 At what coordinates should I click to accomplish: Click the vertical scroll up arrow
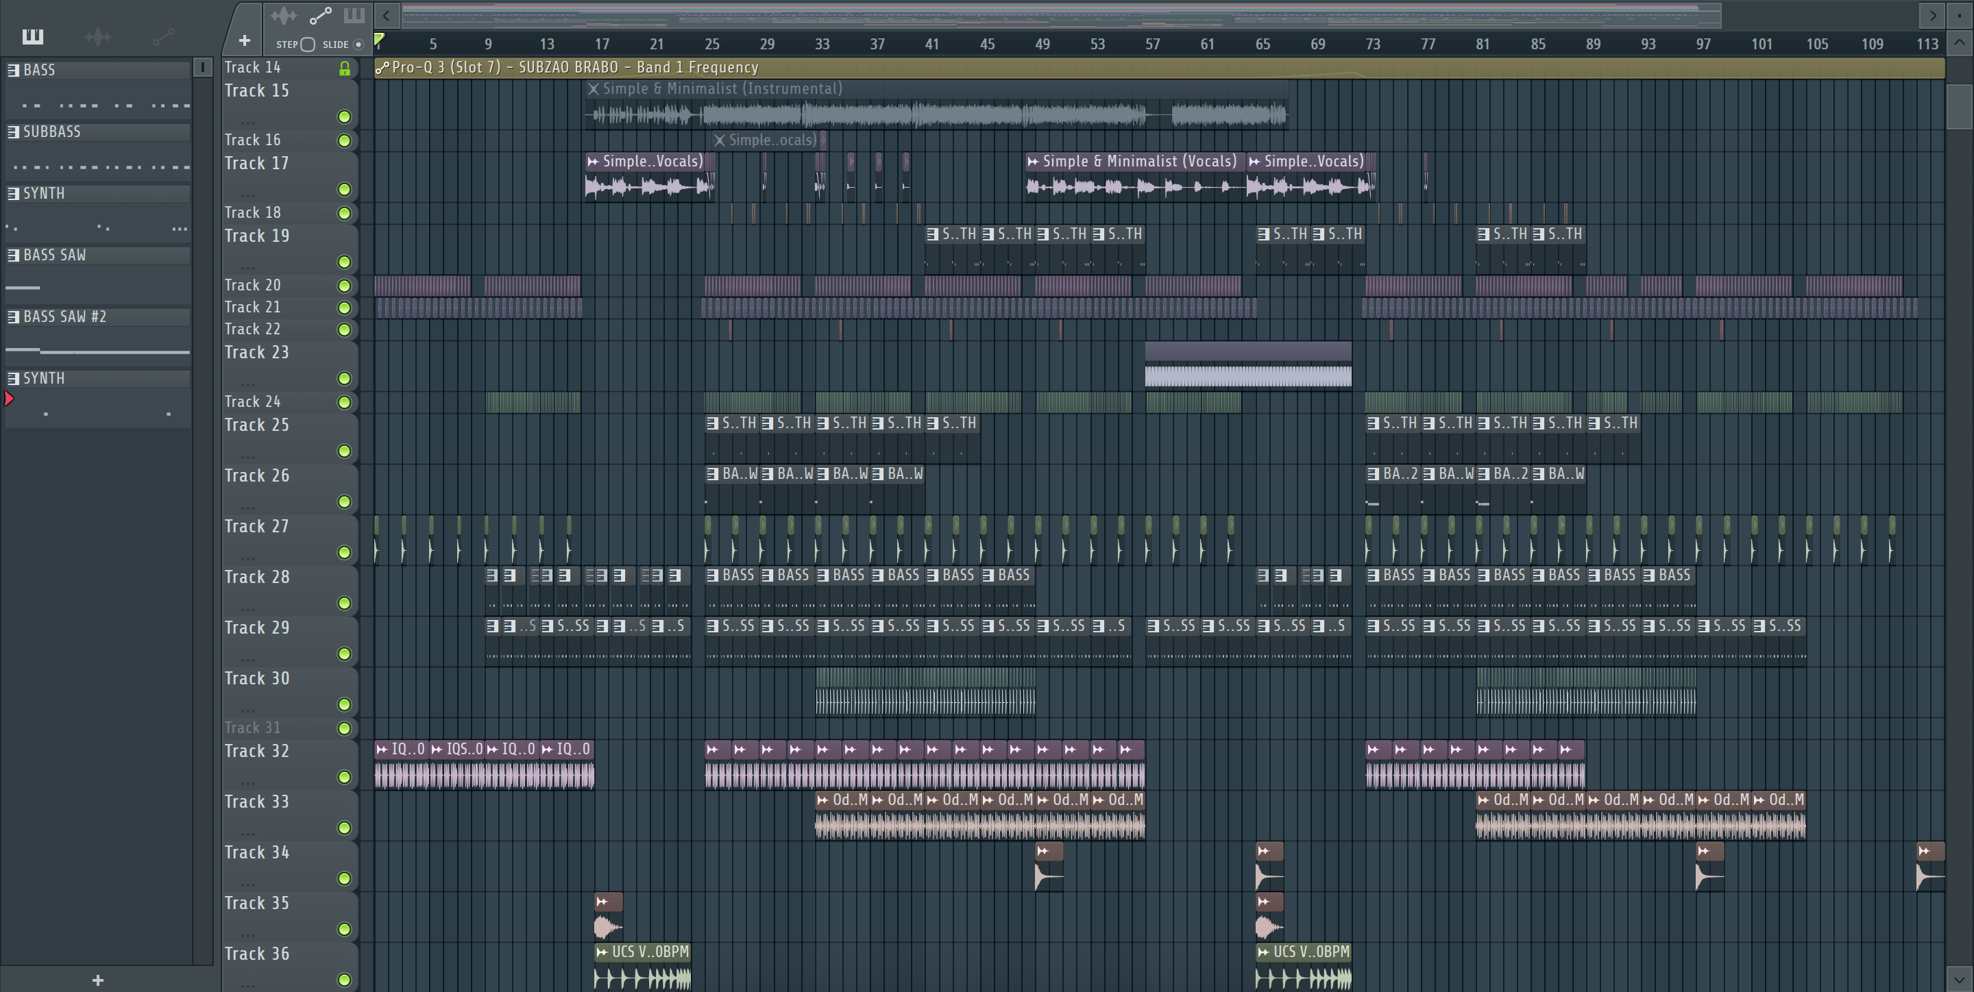1960,42
